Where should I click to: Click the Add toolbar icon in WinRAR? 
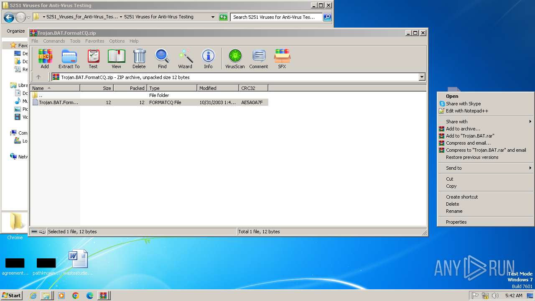click(x=45, y=59)
